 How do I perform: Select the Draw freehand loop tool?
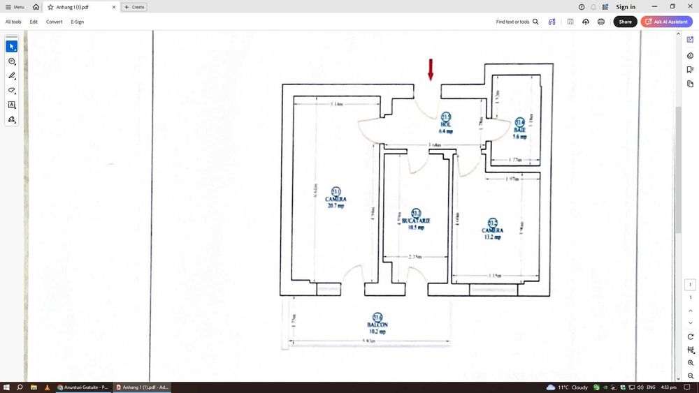12,90
